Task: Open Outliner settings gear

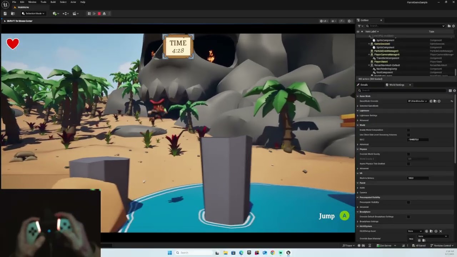Action: (454, 26)
